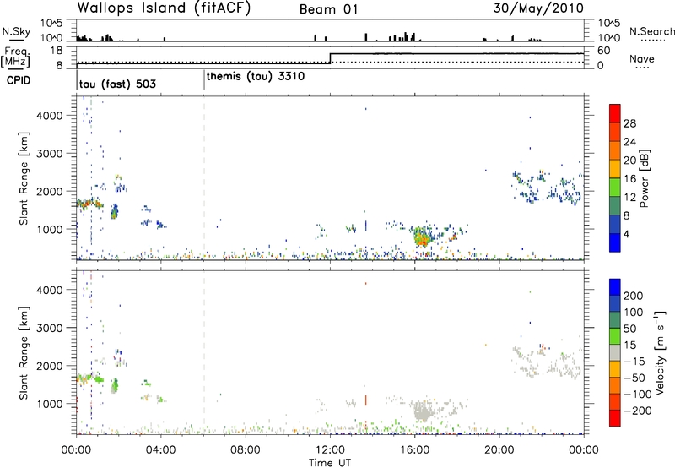Click the '12:00' time axis tick label
This screenshot has height=468, width=675.
click(330, 450)
